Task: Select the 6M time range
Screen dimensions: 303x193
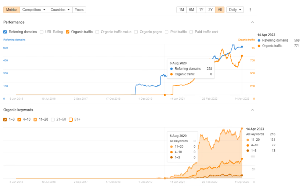Action: tap(191, 10)
